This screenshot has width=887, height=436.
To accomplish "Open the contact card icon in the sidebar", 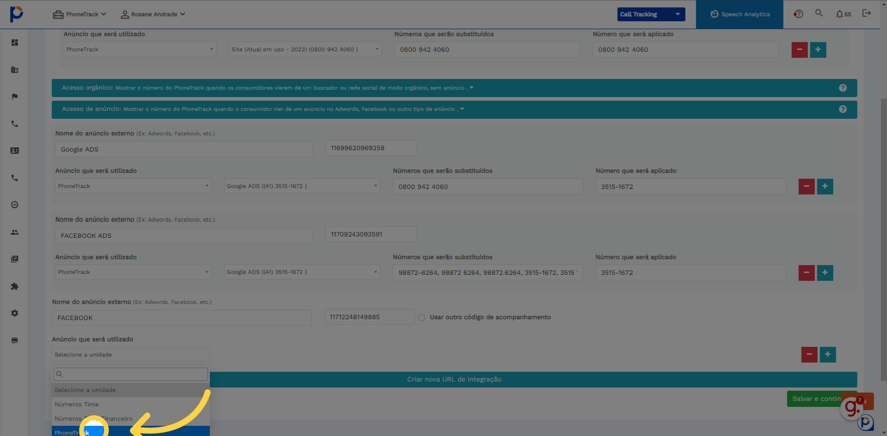I will coord(15,151).
